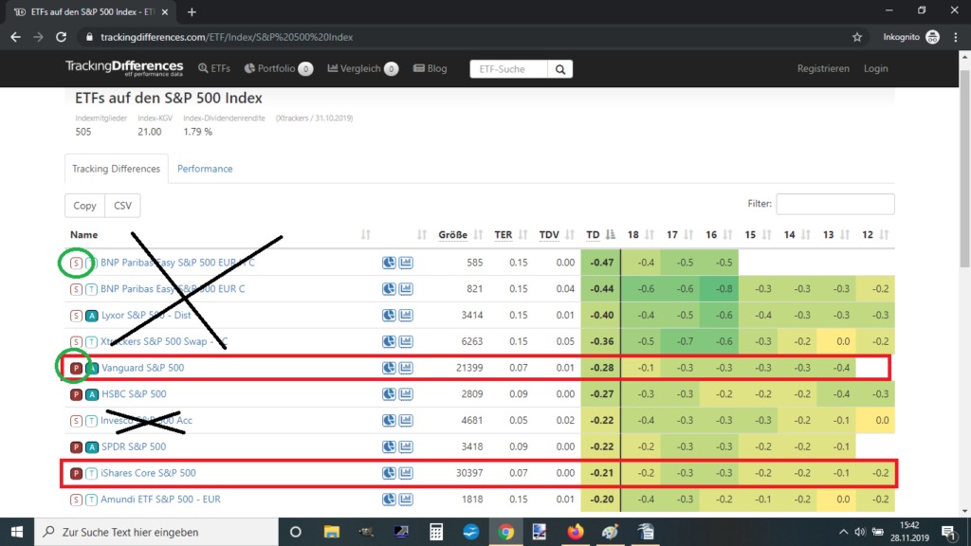Open the Windows notification center

pyautogui.click(x=948, y=532)
